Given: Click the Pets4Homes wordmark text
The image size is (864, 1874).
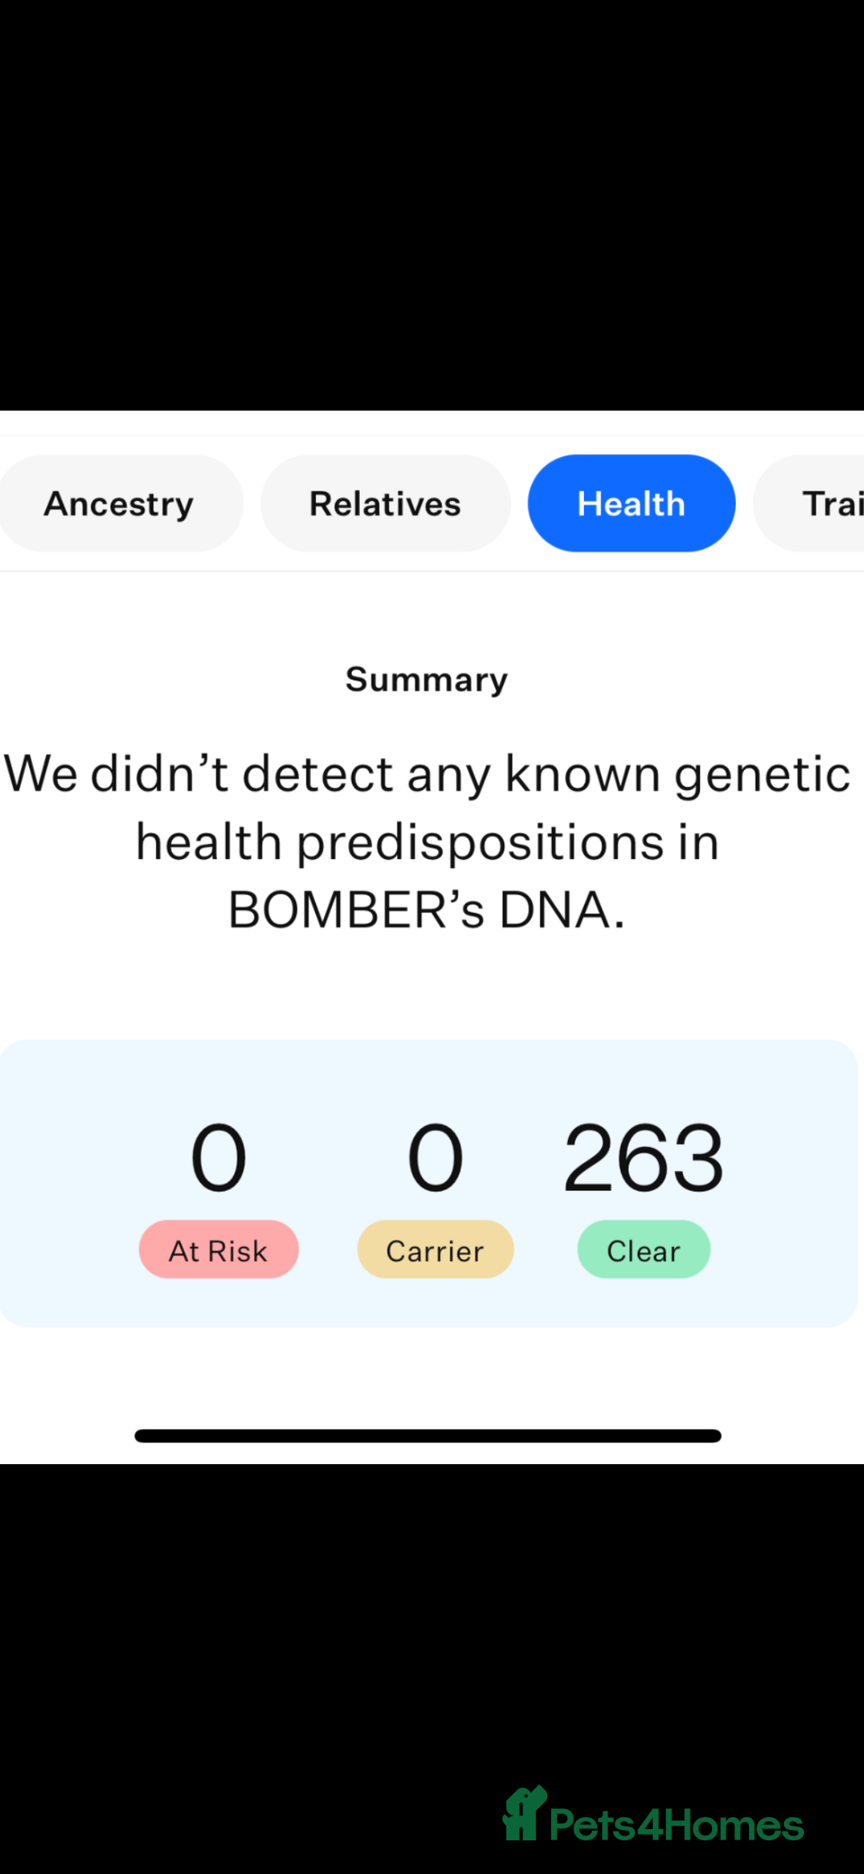Looking at the screenshot, I should click(677, 1825).
